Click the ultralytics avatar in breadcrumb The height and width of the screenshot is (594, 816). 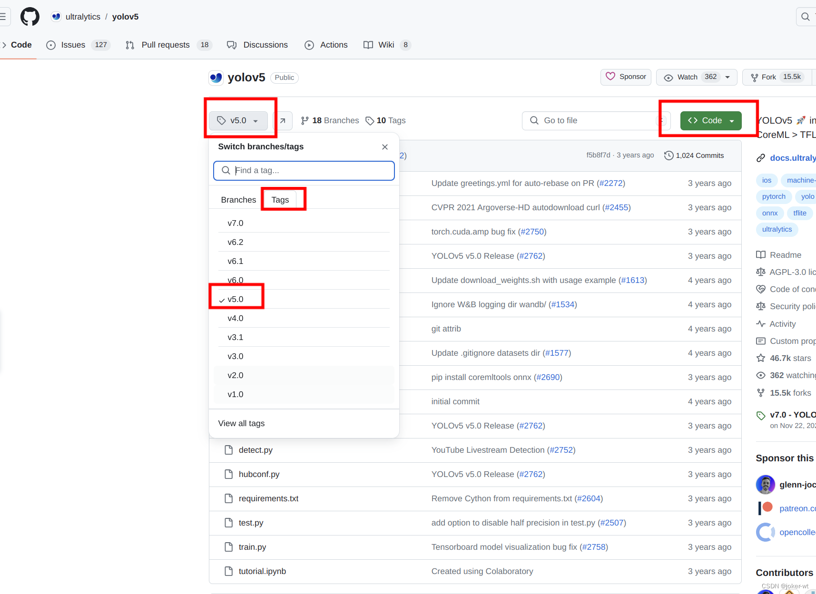(56, 17)
